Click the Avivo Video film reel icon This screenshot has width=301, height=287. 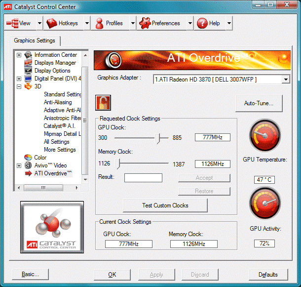(x=28, y=165)
